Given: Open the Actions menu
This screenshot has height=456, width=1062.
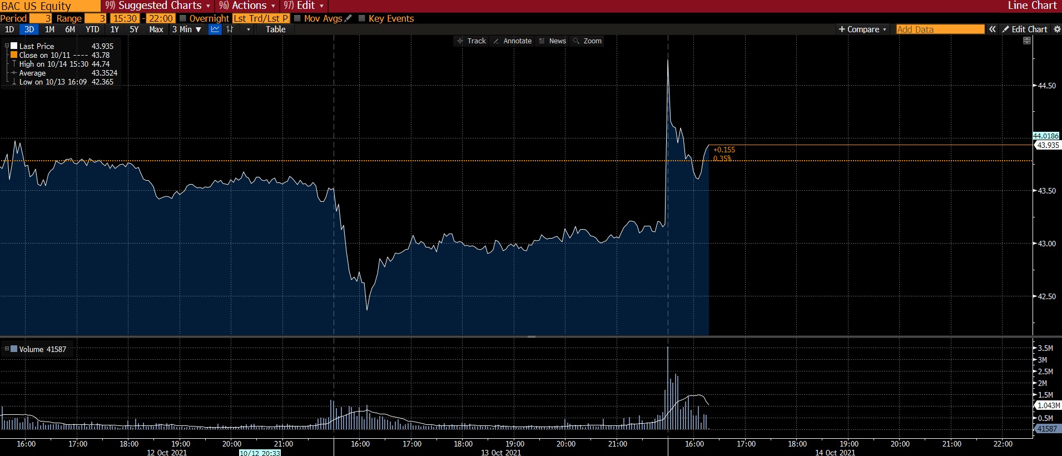Looking at the screenshot, I should tap(247, 6).
